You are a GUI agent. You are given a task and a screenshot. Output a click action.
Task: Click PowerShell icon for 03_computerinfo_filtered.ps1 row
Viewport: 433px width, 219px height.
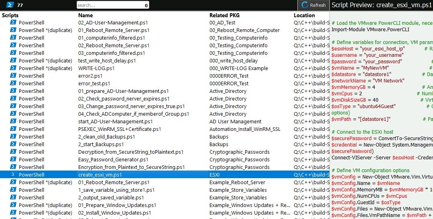pos(13,52)
